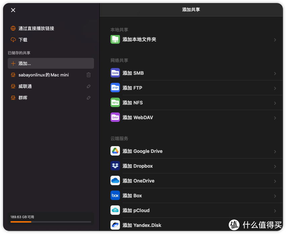Click the 添加共享 title text
The width and height of the screenshot is (286, 234).
coord(191,9)
